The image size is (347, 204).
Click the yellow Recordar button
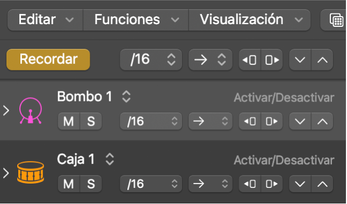click(x=48, y=60)
